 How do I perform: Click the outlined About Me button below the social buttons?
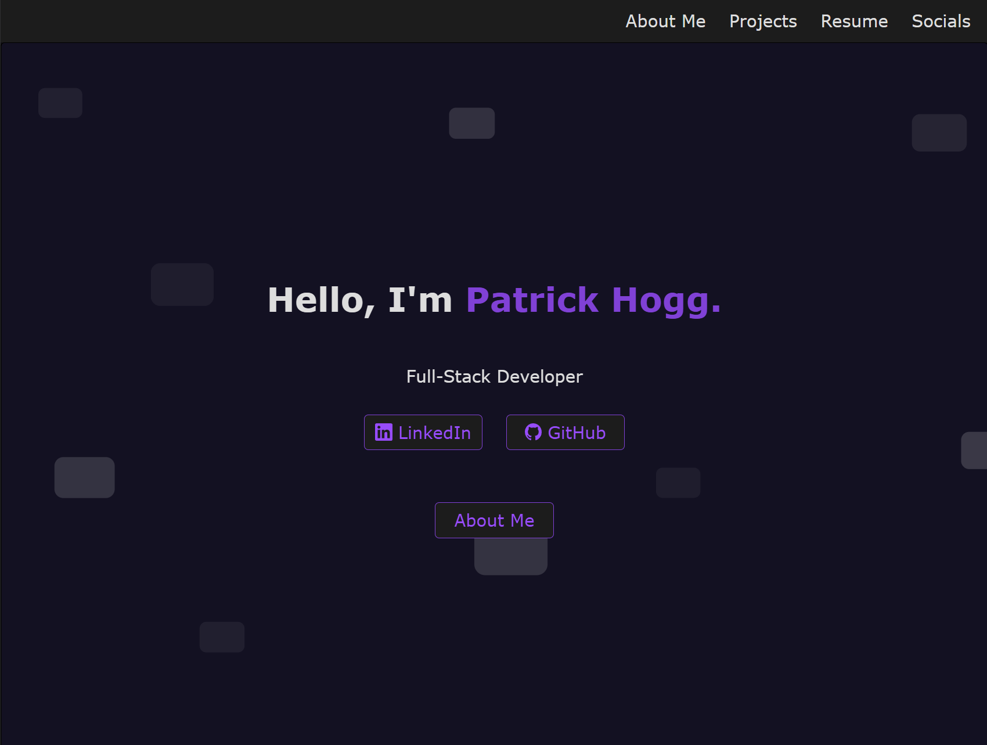click(x=494, y=520)
